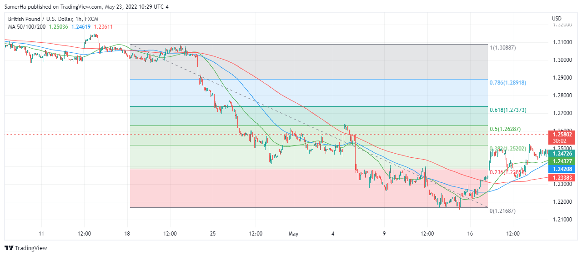Image resolution: width=582 pixels, height=256 pixels.
Task: Click the green MA value 1.25036
Action: tap(60, 27)
